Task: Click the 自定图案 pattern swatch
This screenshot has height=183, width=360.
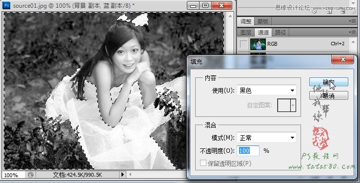Action: click(284, 105)
